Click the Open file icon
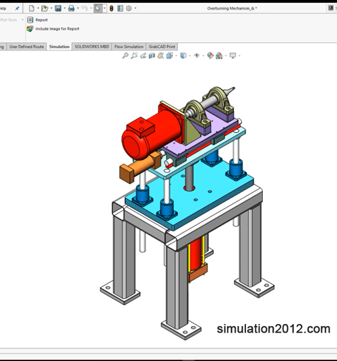Image resolution: width=337 pixels, height=361 pixels. point(44,9)
